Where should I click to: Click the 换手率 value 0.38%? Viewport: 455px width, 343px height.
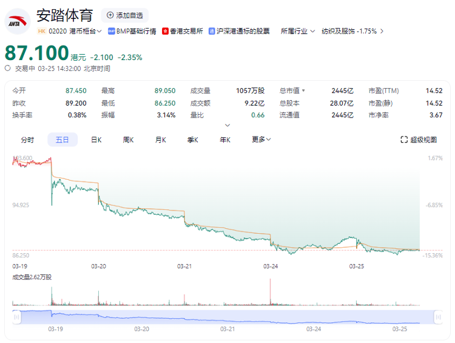click(x=77, y=115)
